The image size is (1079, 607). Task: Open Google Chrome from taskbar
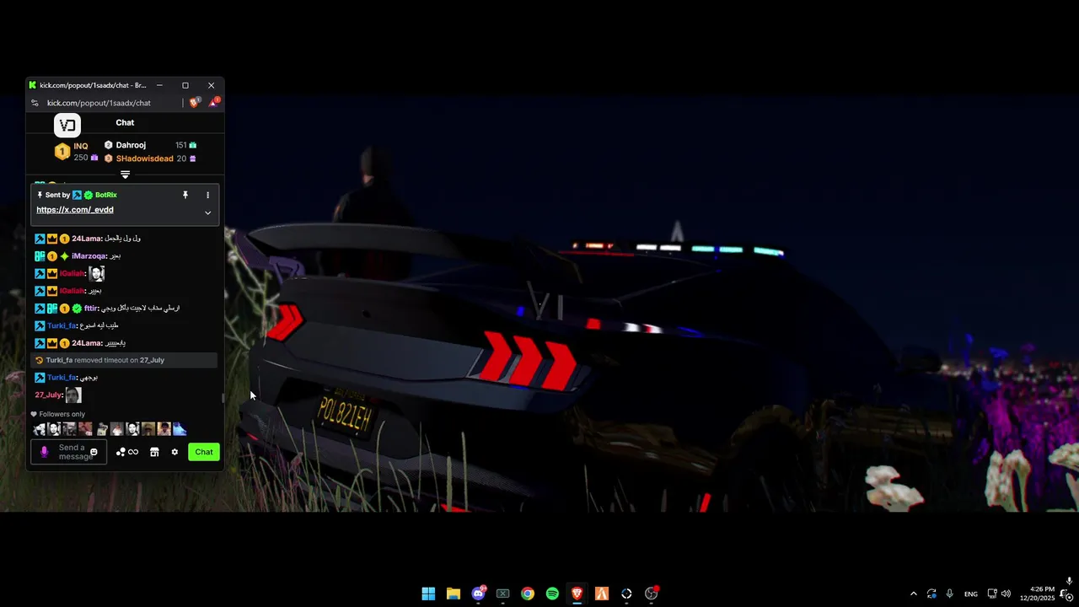pyautogui.click(x=527, y=594)
